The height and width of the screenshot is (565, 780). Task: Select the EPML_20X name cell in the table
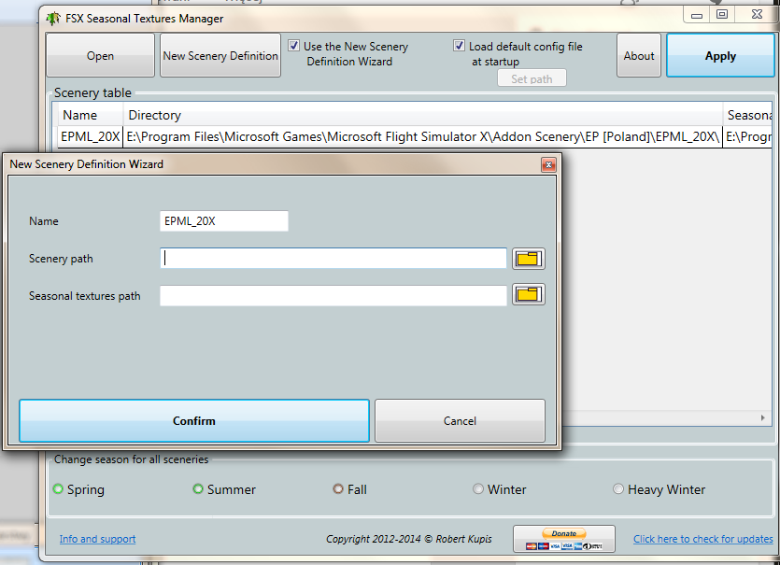pos(91,136)
